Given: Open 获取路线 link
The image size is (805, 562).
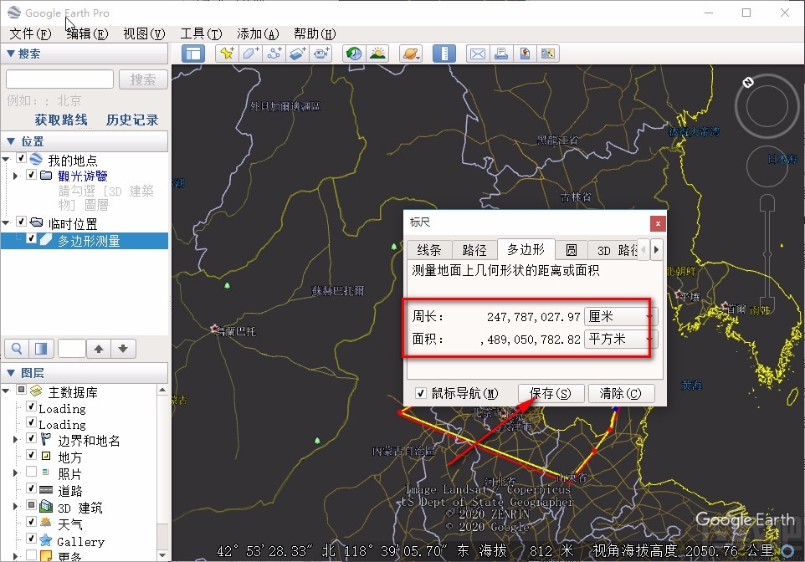Looking at the screenshot, I should point(61,120).
